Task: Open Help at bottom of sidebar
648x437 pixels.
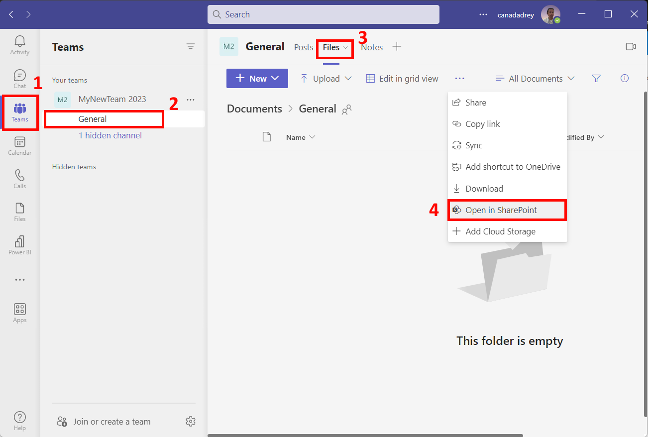Action: coord(20,421)
